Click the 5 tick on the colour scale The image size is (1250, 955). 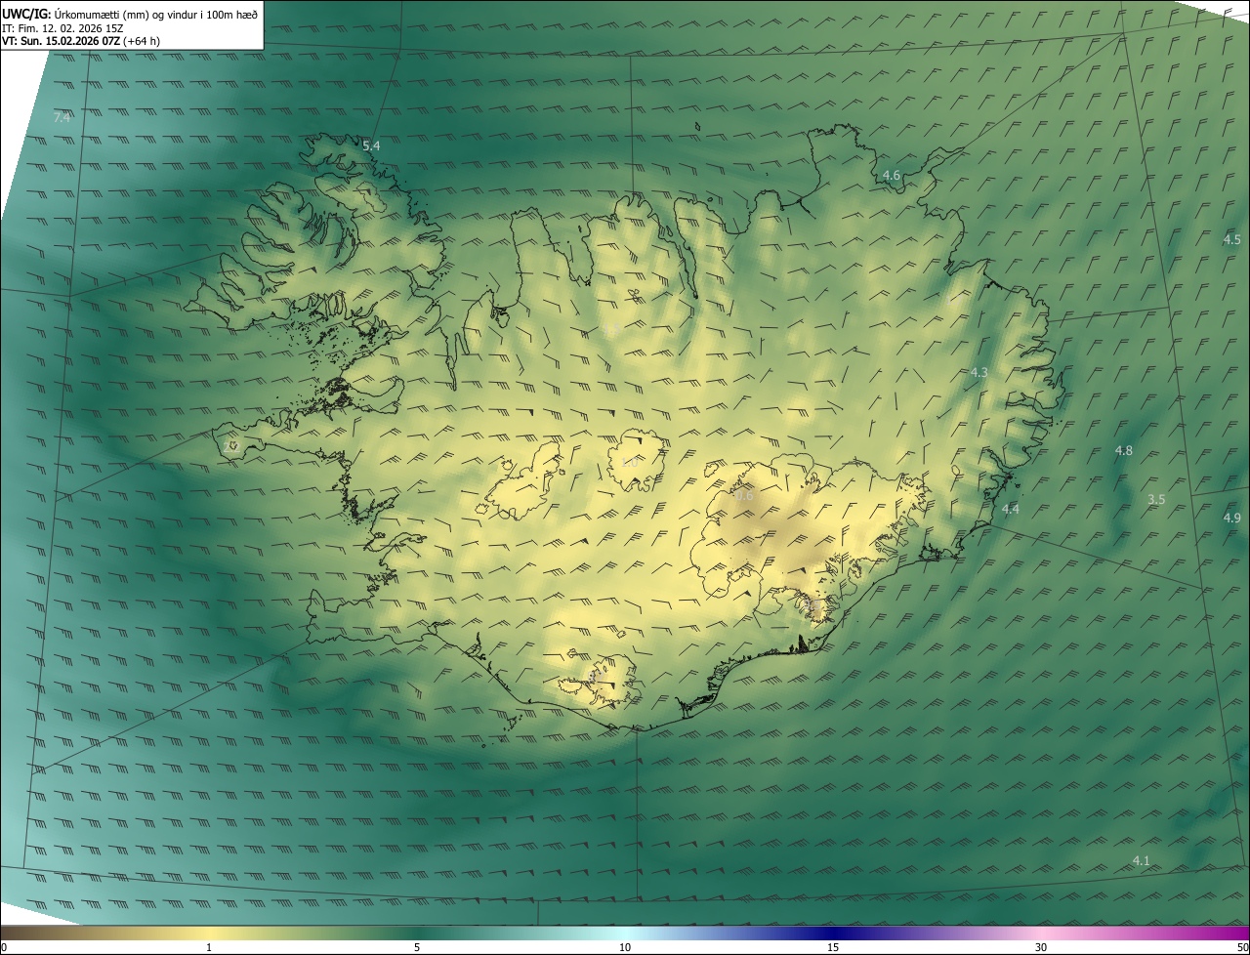click(417, 947)
